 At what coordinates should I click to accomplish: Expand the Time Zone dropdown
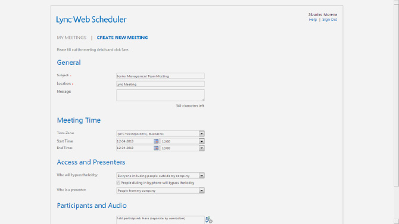pos(201,133)
